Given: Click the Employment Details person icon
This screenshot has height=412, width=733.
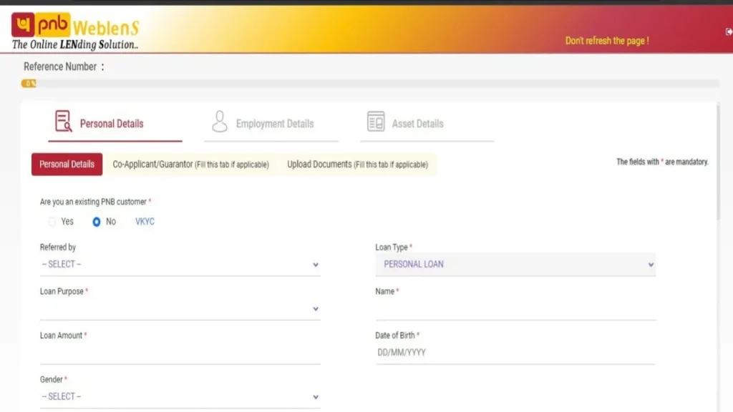Looking at the screenshot, I should point(220,122).
